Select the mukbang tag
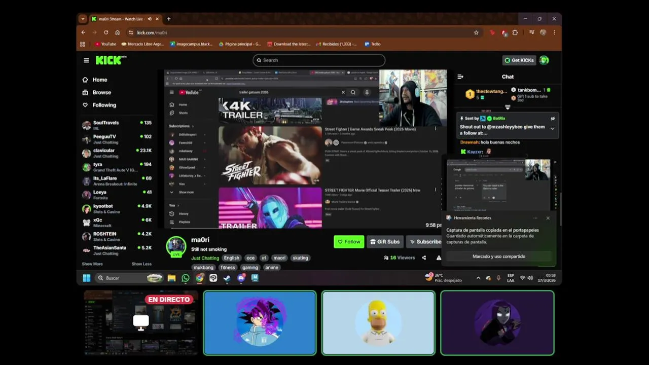This screenshot has width=649, height=365. pyautogui.click(x=203, y=267)
